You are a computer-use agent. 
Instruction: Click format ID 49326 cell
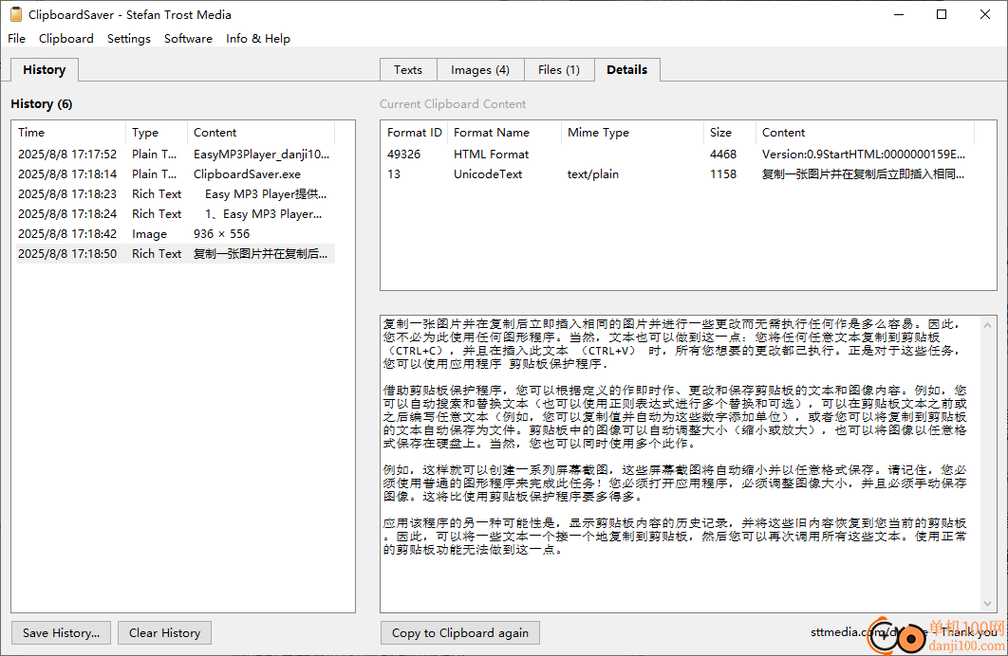coord(403,155)
